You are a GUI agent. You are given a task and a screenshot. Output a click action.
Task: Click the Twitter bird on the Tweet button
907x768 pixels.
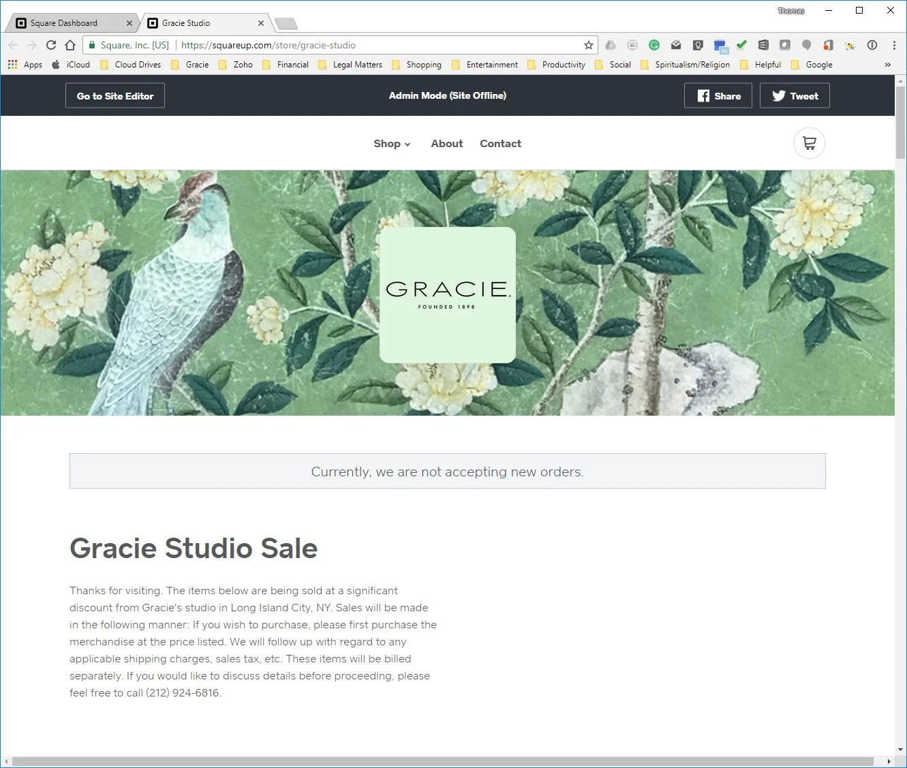779,96
